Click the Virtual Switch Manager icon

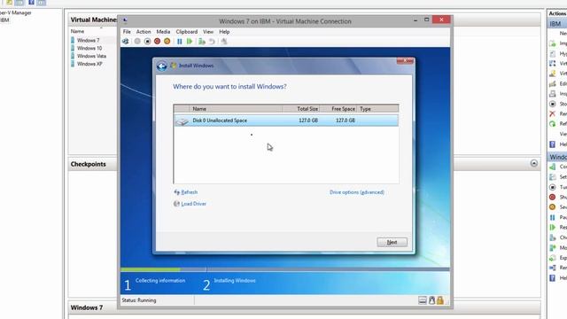click(x=552, y=63)
